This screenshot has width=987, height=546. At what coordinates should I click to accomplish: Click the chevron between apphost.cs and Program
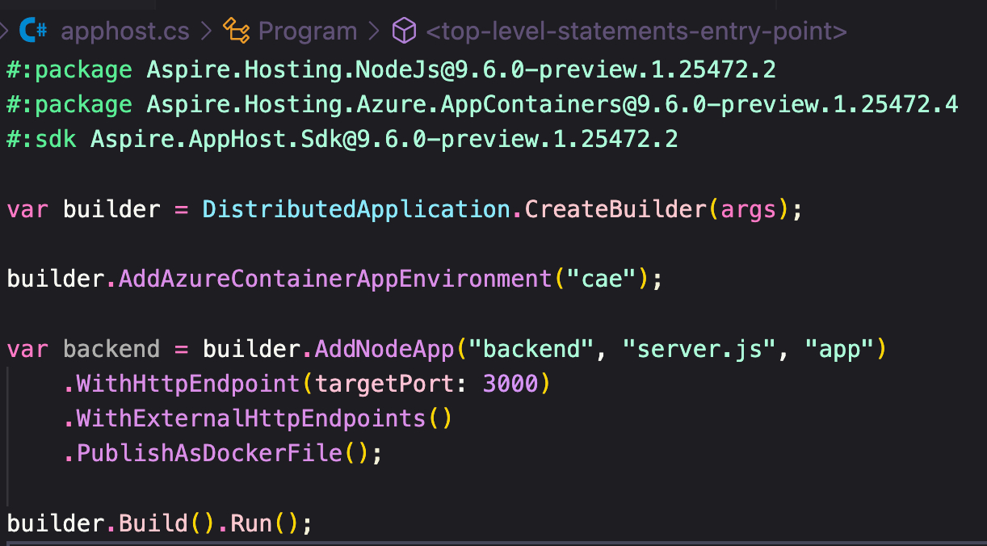tap(206, 31)
